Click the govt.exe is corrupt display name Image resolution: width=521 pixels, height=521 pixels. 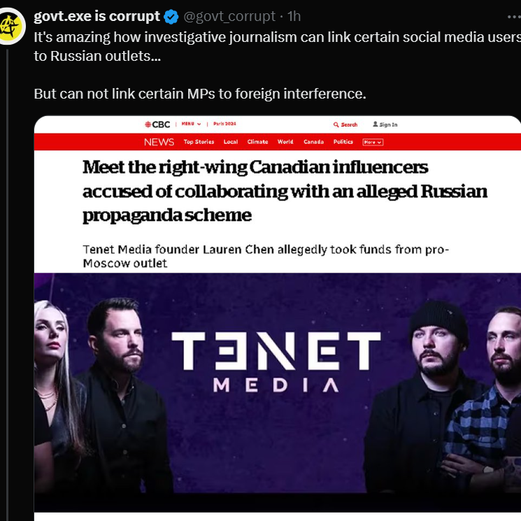click(x=97, y=16)
